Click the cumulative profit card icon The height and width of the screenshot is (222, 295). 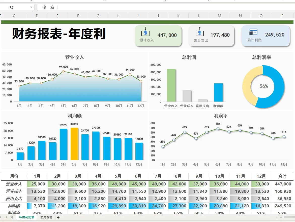click(253, 32)
